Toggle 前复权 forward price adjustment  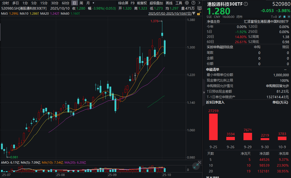[x=142, y=3]
